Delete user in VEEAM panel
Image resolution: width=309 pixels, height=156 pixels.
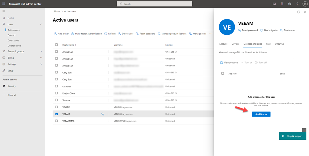tap(288, 30)
